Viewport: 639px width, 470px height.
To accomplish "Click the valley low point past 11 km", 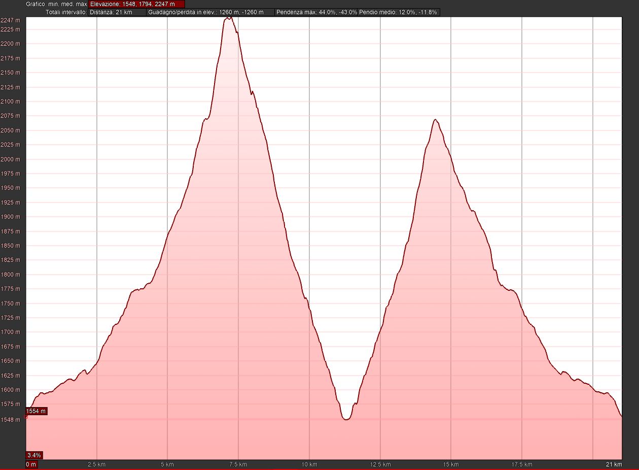I will tap(346, 419).
